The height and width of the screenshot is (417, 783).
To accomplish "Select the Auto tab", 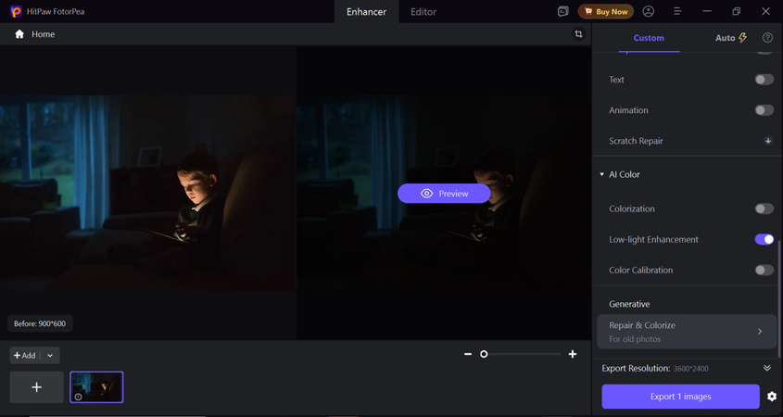I will (730, 38).
